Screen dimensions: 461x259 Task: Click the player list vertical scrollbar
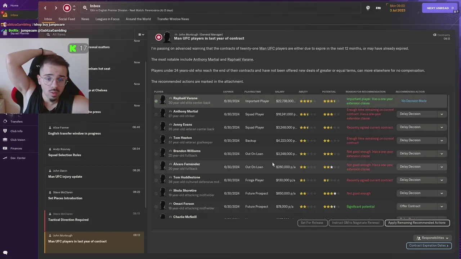pyautogui.click(x=448, y=122)
